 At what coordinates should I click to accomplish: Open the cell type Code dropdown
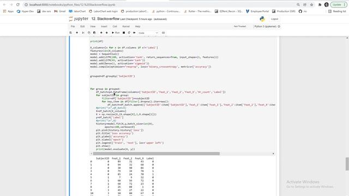148,33
